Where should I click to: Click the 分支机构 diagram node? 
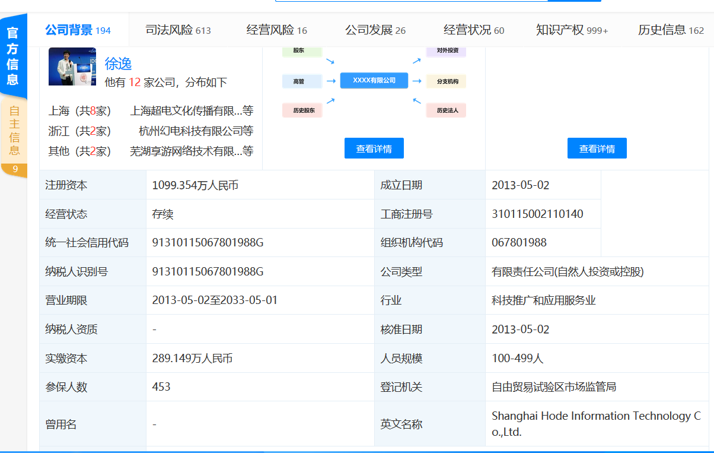(446, 81)
